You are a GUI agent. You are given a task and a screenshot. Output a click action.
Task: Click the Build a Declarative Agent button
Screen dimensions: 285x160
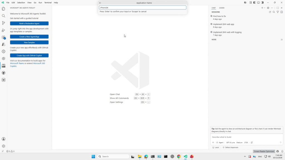pyautogui.click(x=29, y=23)
